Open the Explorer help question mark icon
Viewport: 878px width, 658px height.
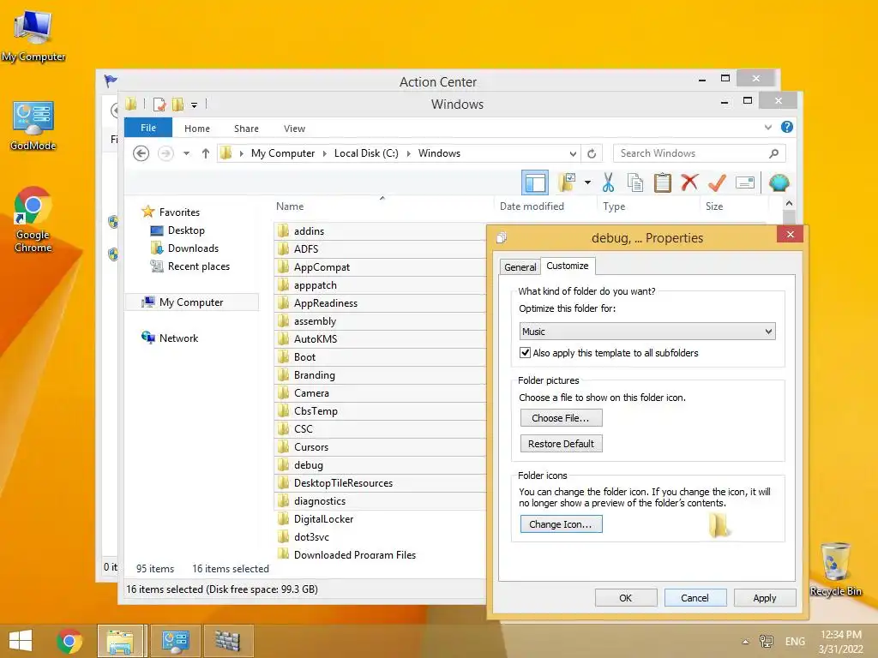[x=787, y=127]
